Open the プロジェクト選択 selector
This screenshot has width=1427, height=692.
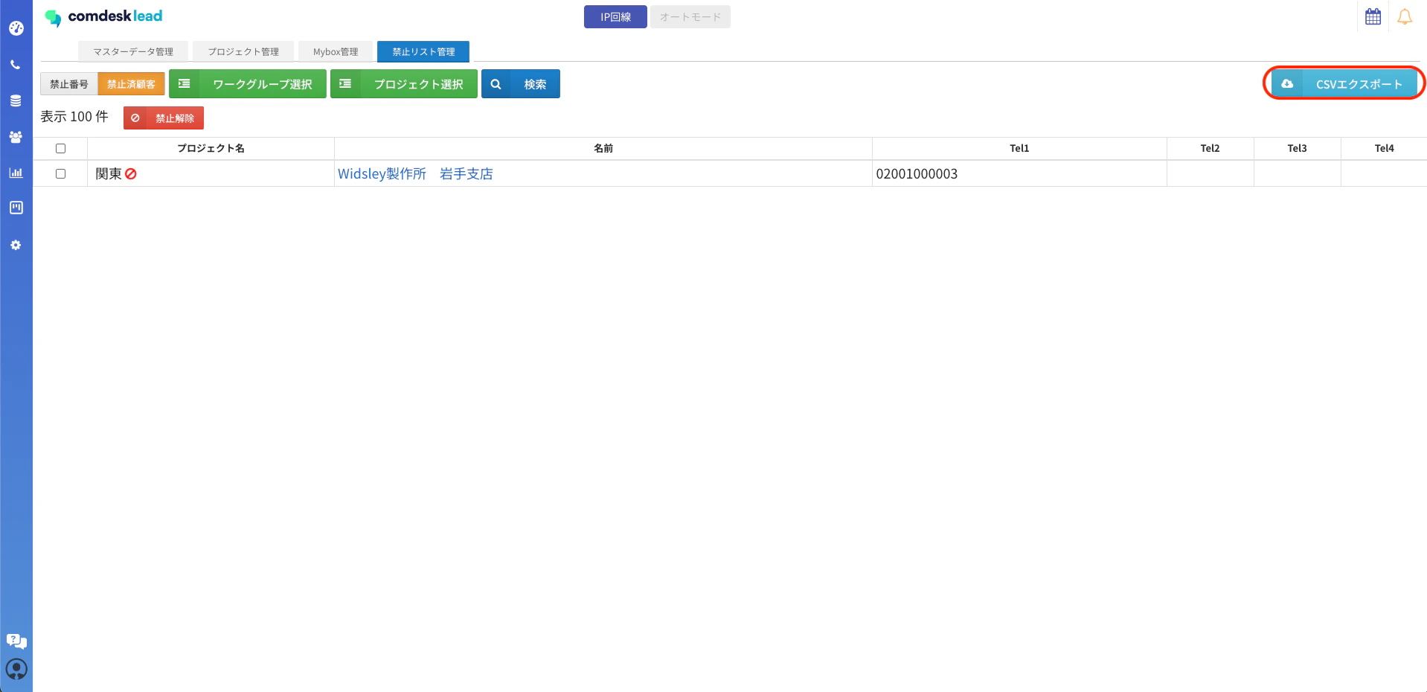click(x=404, y=84)
